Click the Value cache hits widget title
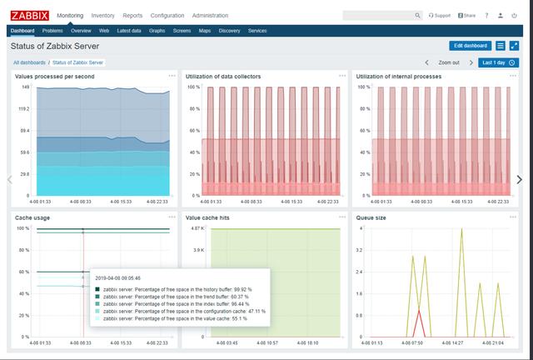 (207, 217)
